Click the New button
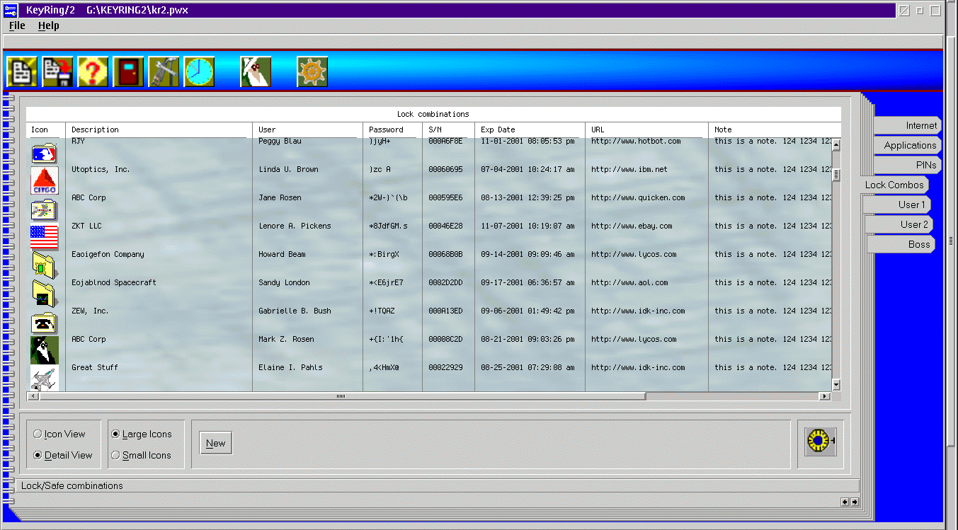The width and height of the screenshot is (958, 530). 216,443
